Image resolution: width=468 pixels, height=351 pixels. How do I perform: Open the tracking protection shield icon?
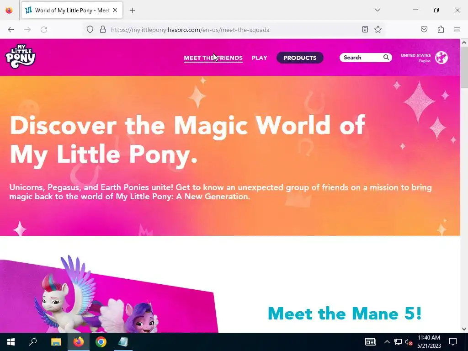click(x=90, y=30)
